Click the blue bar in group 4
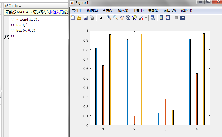Viewport: 222px width, 137px height. (x=190, y=82)
